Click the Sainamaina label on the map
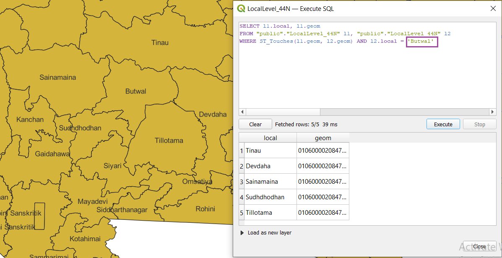 click(x=57, y=77)
